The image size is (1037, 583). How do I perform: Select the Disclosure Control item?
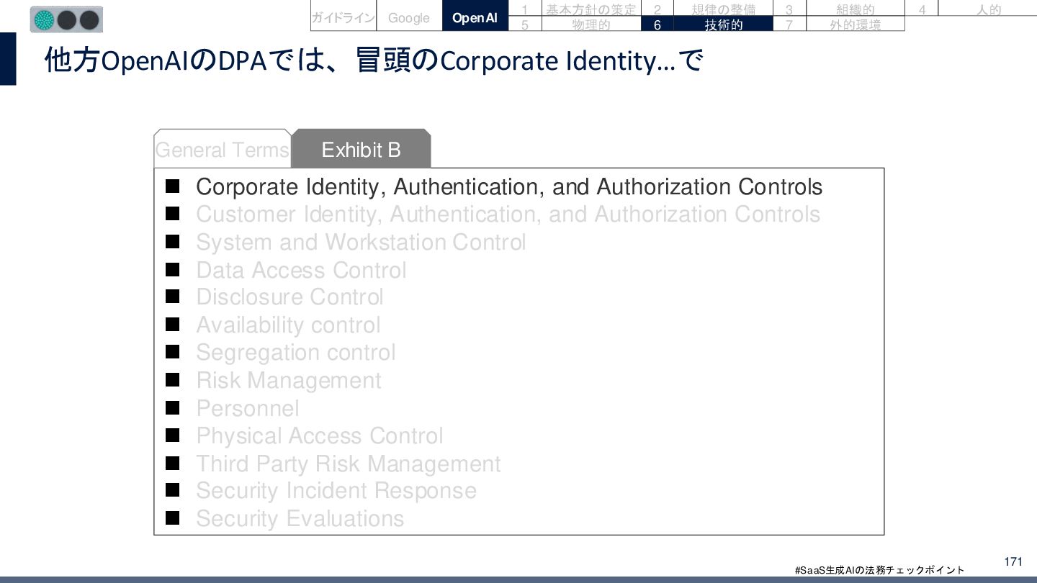pos(289,297)
